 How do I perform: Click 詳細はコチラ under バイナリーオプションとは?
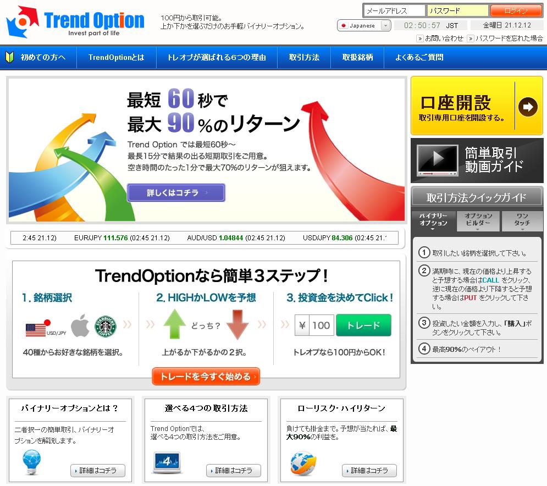[x=98, y=471]
